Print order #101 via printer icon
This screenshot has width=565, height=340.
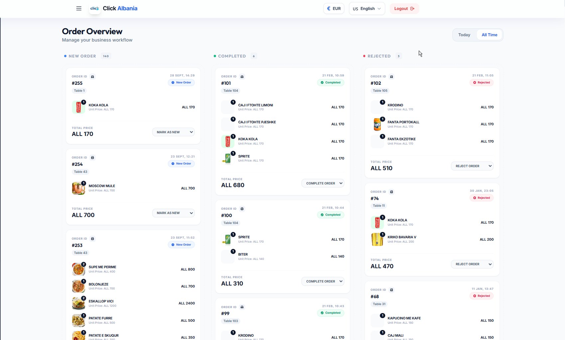[x=242, y=77]
